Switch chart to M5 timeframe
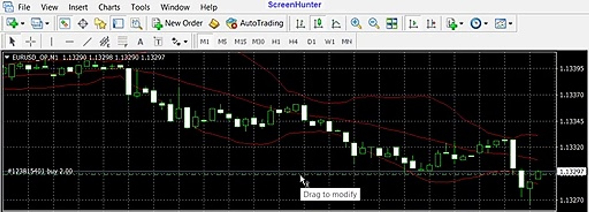Viewport: 589px width, 212px height. click(x=222, y=42)
